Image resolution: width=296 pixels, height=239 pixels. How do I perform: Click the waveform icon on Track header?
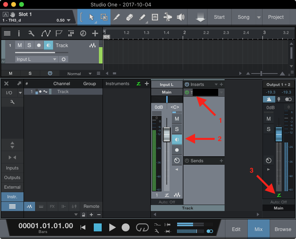(x=93, y=46)
